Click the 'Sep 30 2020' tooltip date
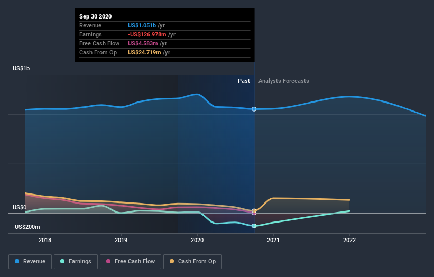This screenshot has width=434, height=277. pos(96,16)
